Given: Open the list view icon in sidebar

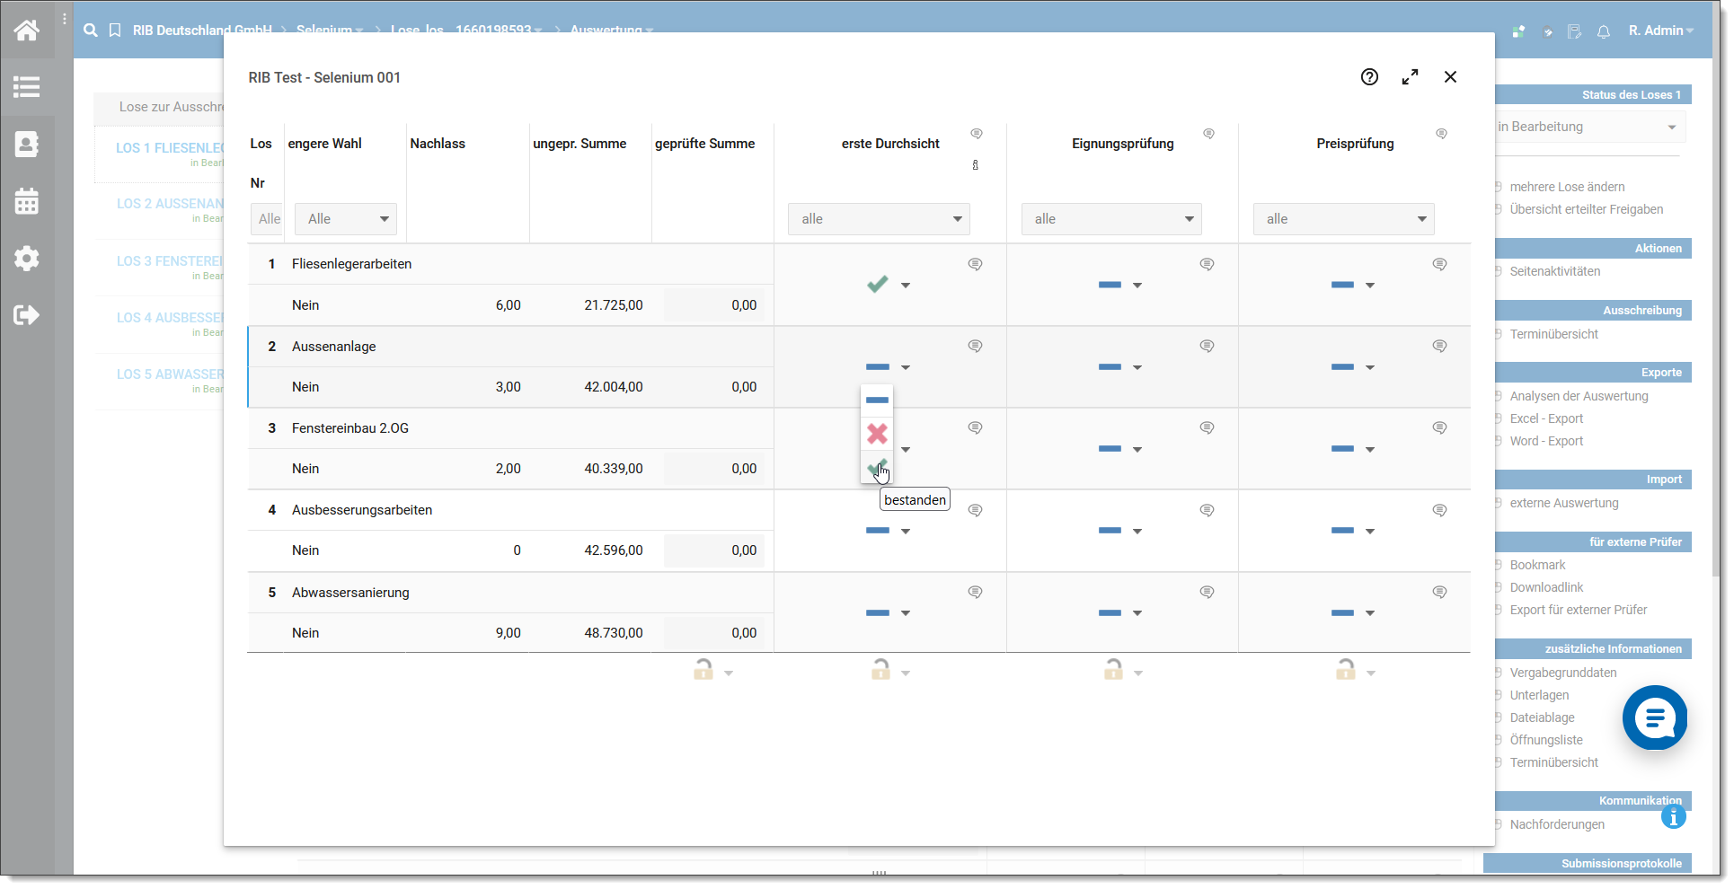Looking at the screenshot, I should pyautogui.click(x=27, y=87).
